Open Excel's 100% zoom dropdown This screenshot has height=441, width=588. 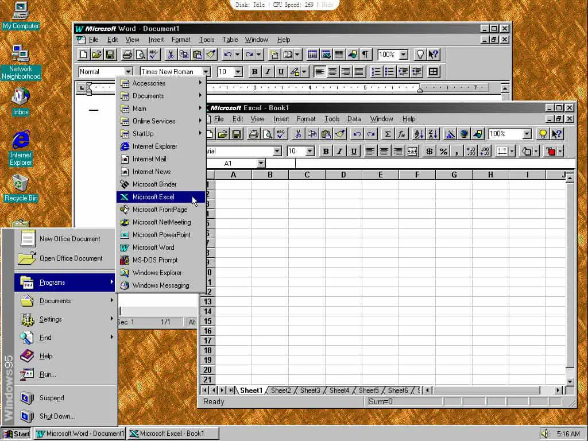[527, 134]
